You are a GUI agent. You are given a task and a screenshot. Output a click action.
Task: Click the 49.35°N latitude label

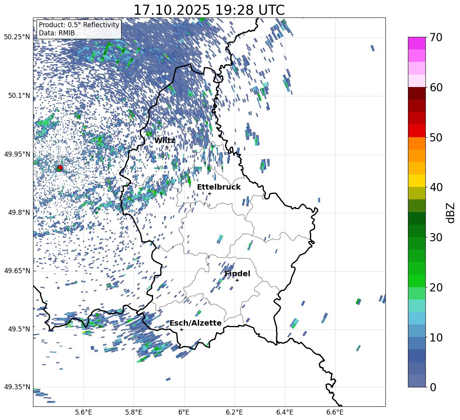point(17,387)
